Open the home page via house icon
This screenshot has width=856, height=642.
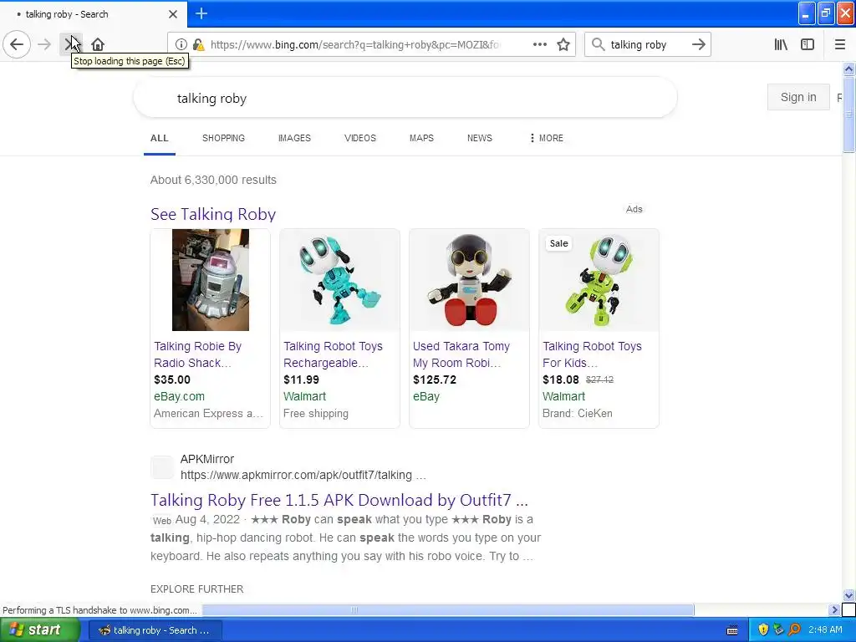click(98, 44)
